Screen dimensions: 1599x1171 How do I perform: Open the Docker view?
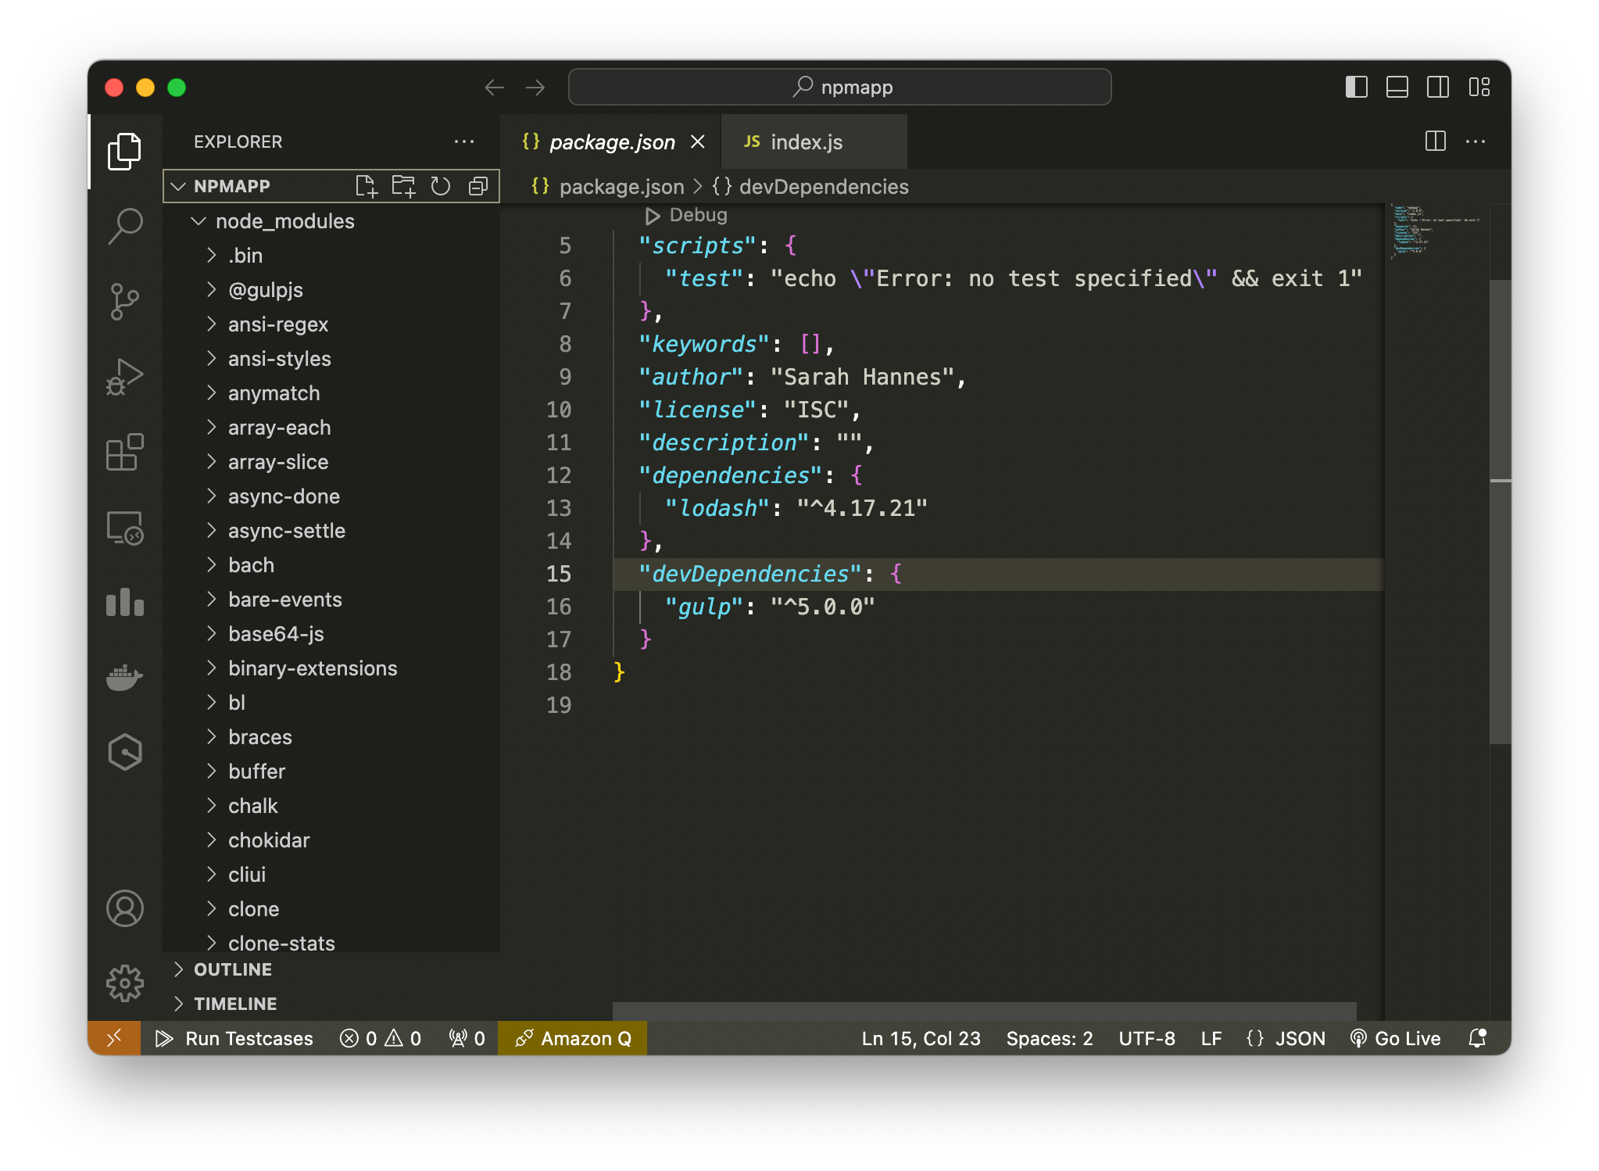(124, 677)
